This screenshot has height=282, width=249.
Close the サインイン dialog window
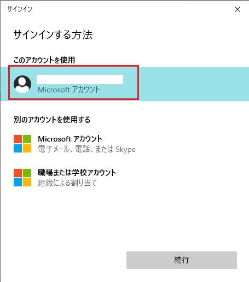click(x=238, y=9)
